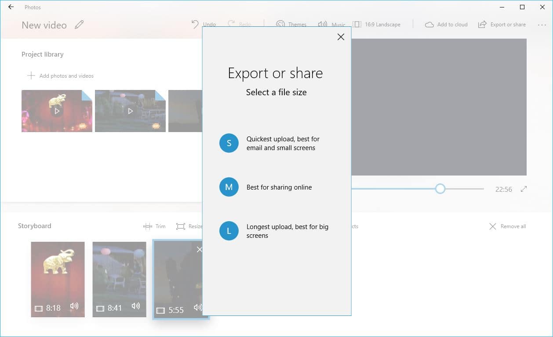Play the elephant clip in the project library

[x=57, y=111]
